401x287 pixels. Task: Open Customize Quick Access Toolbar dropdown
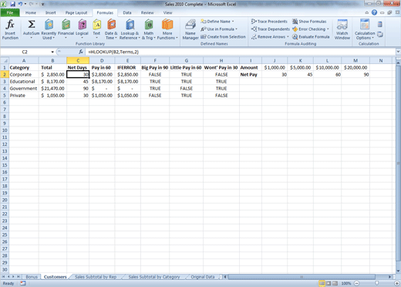(43, 4)
